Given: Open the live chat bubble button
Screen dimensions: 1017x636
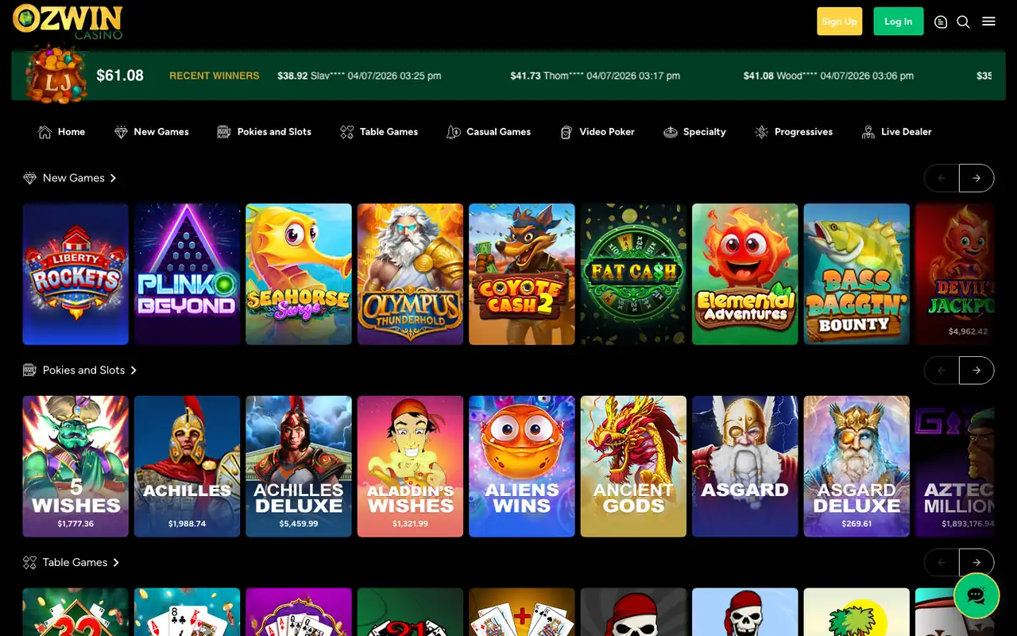Looking at the screenshot, I should pyautogui.click(x=976, y=595).
